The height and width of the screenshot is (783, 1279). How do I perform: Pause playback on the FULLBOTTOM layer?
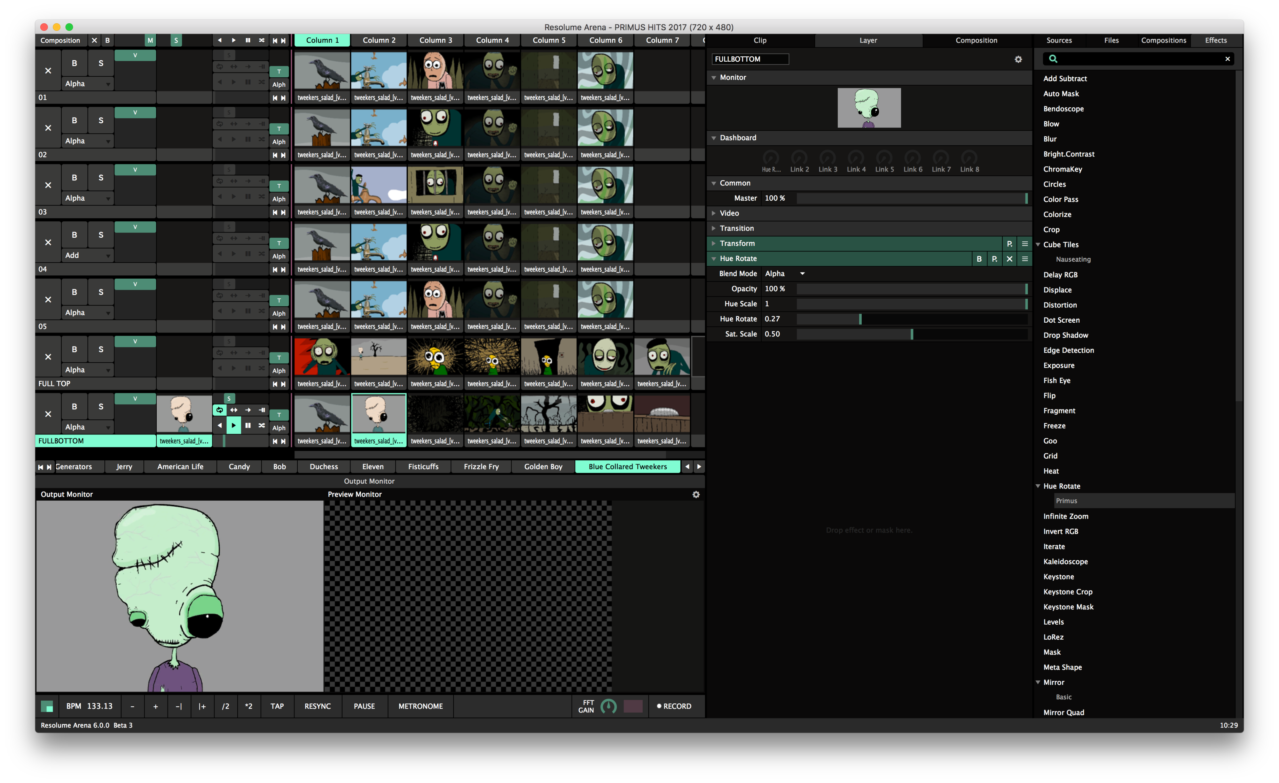(247, 425)
